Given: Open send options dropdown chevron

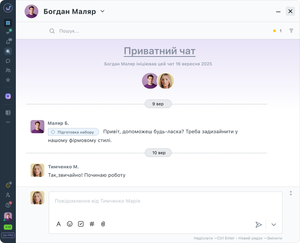Looking at the screenshot, I should point(274,224).
